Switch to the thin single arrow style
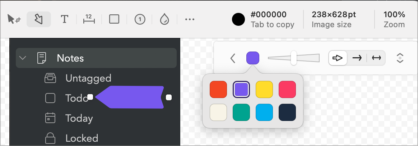This screenshot has width=418, height=146. coord(357,58)
